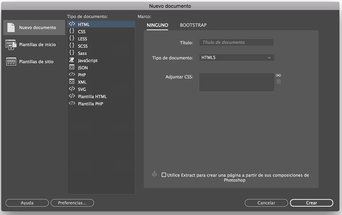Select the SVG document type label
Screen dimensions: 342x215
tap(82, 89)
